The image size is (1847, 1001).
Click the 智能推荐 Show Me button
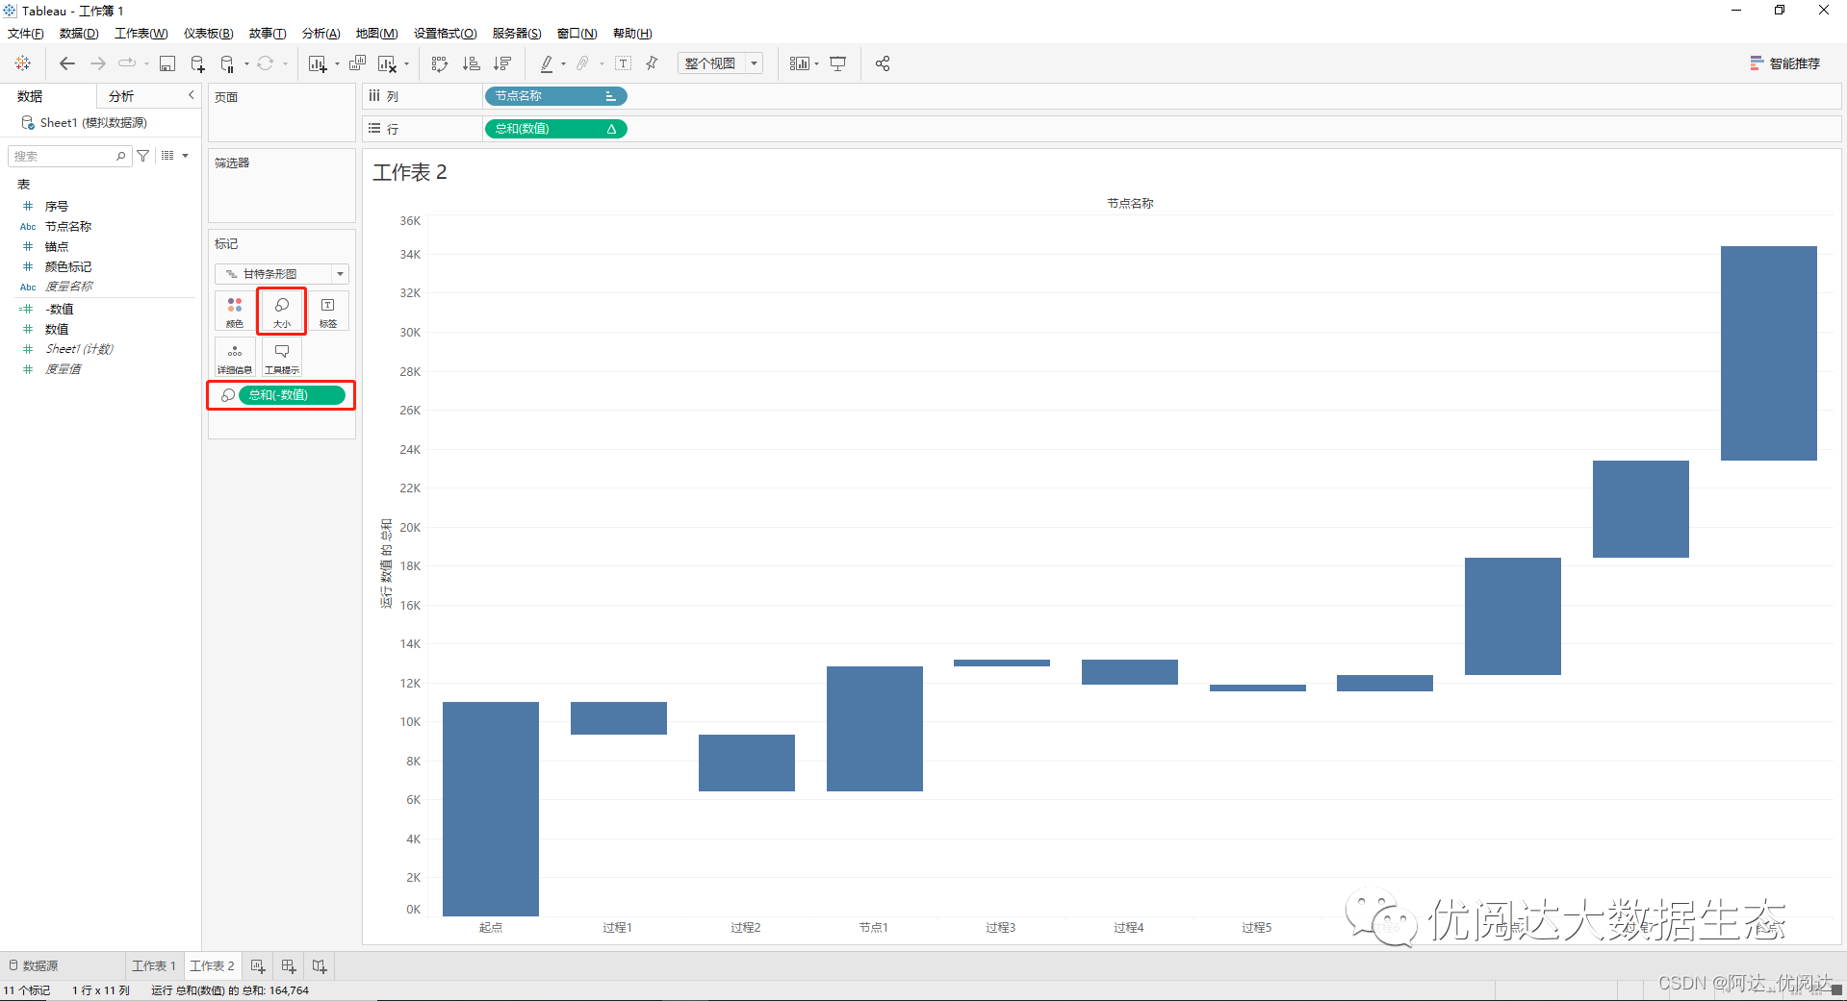click(x=1784, y=63)
